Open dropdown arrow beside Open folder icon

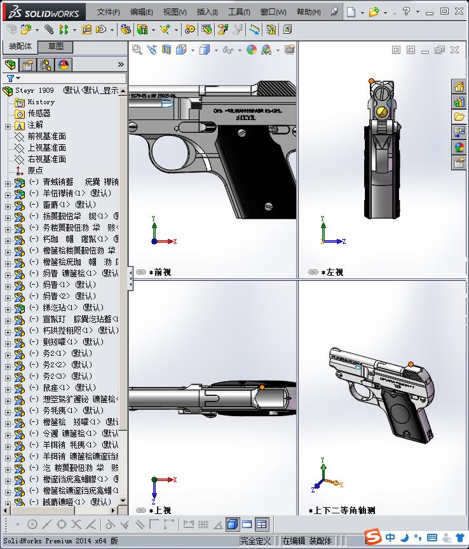[385, 13]
